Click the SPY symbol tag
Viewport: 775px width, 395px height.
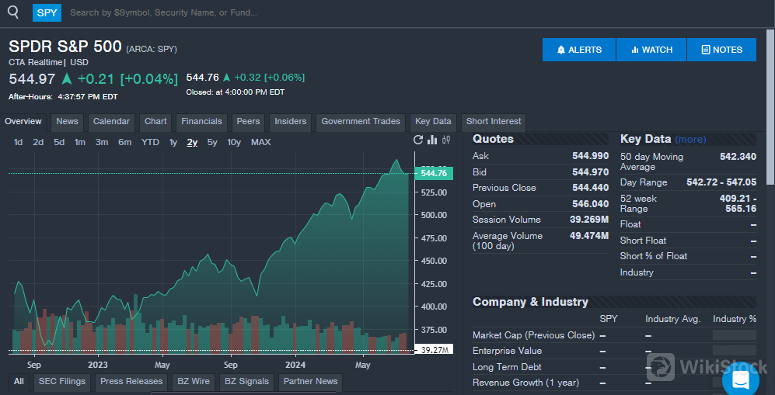tap(47, 12)
